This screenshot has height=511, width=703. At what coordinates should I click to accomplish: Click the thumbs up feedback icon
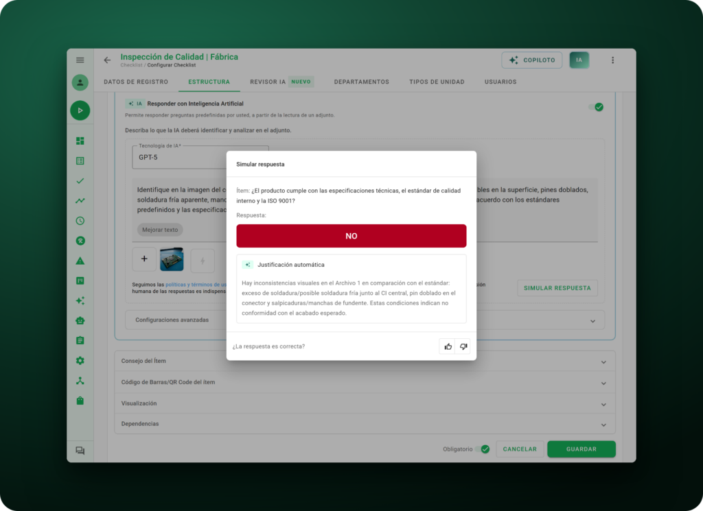pyautogui.click(x=448, y=346)
